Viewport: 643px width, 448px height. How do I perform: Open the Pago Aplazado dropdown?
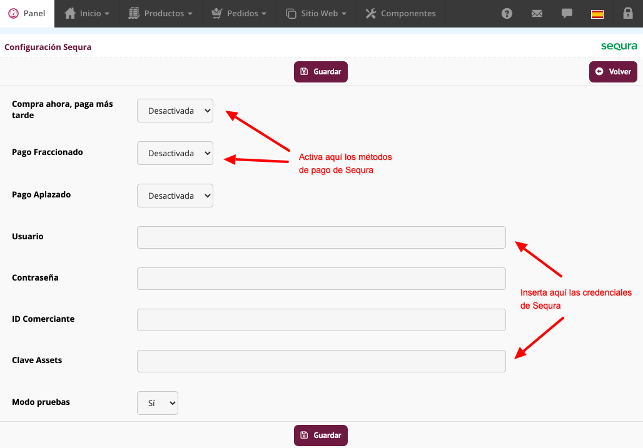(175, 196)
